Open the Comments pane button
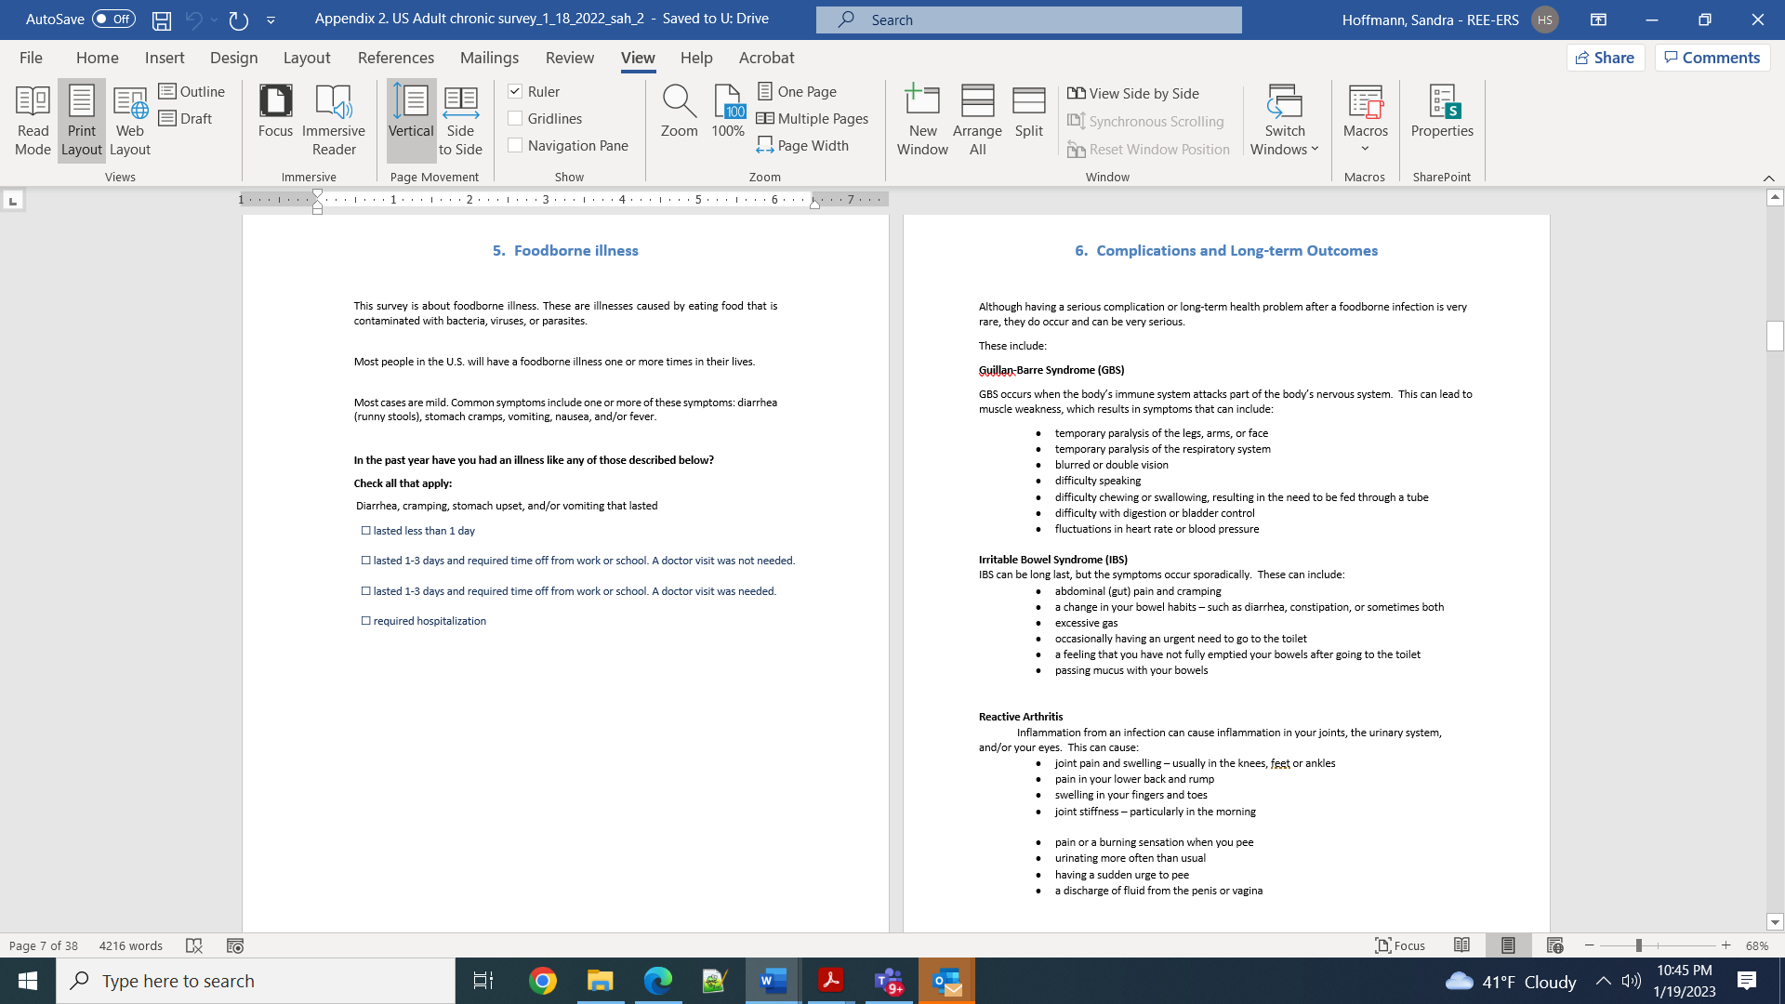Image resolution: width=1785 pixels, height=1004 pixels. click(1712, 58)
